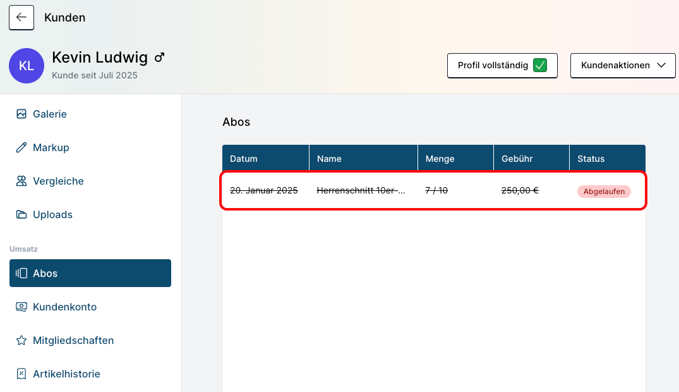Select the Herrenschnitt 10er subscription row name
Screen dimensions: 679x392
point(361,190)
